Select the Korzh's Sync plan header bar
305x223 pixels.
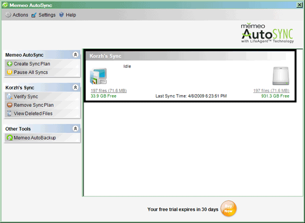pos(186,56)
